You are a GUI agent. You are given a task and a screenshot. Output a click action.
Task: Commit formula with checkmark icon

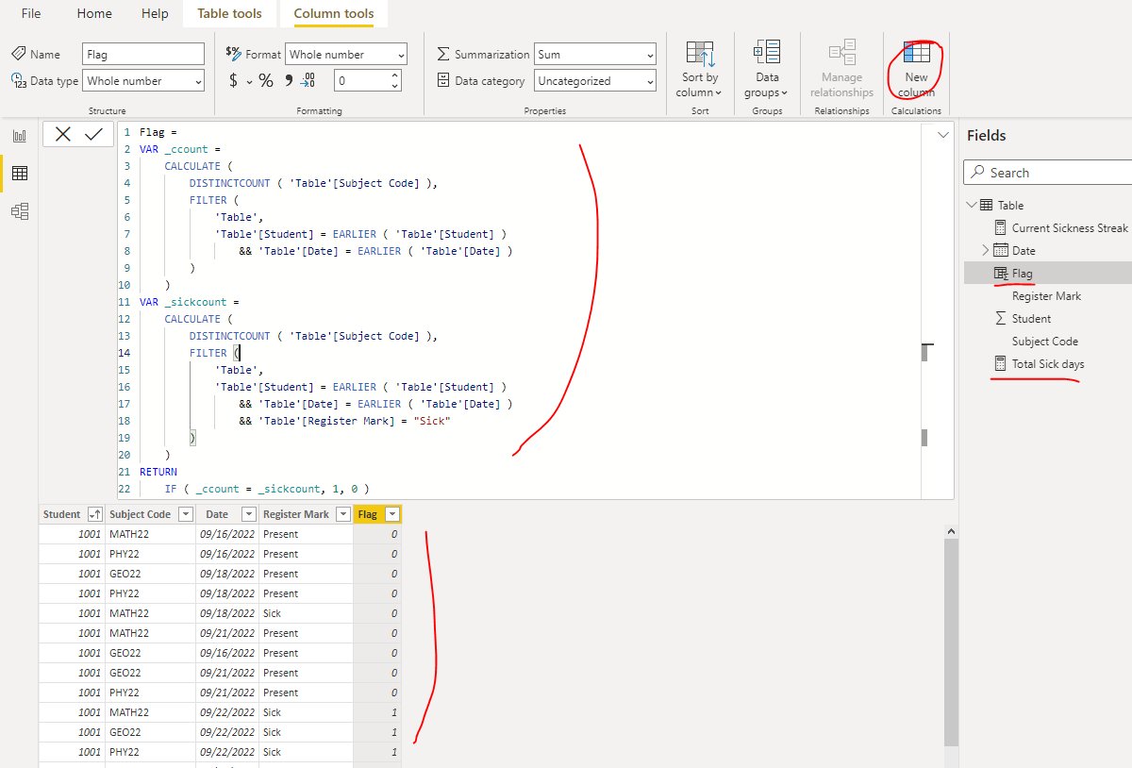(93, 135)
